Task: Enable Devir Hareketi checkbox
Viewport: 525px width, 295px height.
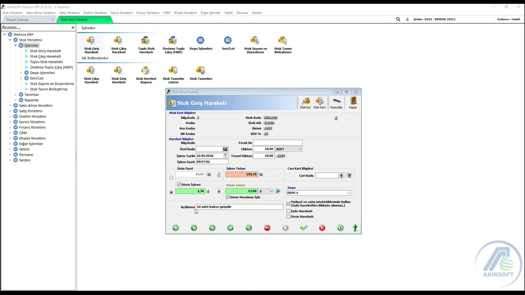Action: pos(288,216)
